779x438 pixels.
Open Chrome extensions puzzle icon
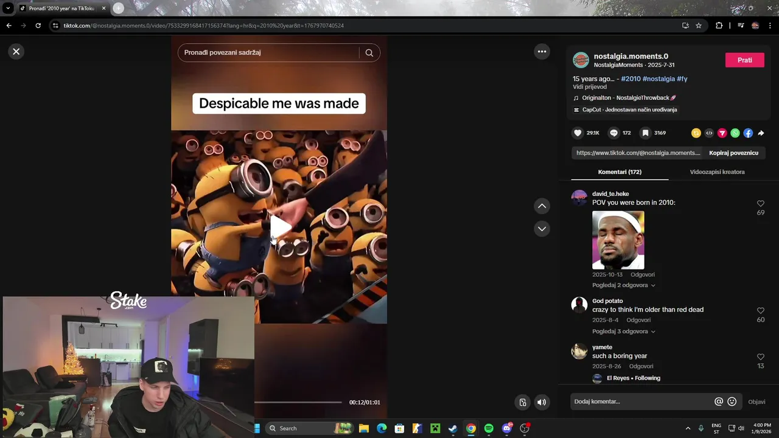pos(719,26)
